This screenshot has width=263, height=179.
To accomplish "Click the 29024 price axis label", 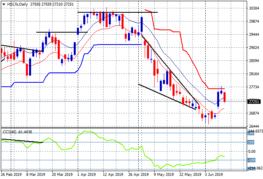I will pos(254,48).
